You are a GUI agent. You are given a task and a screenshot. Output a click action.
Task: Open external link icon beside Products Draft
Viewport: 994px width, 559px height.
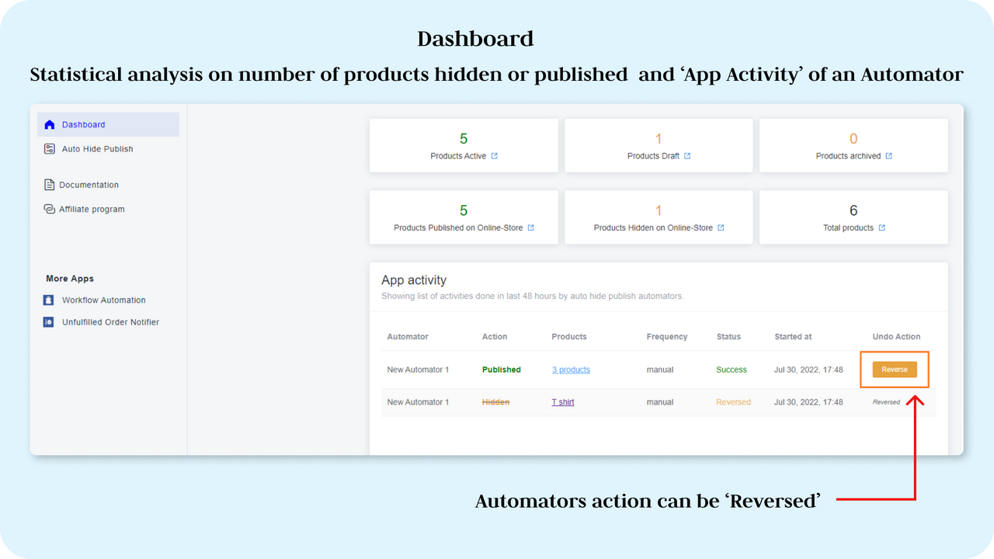pyautogui.click(x=687, y=156)
